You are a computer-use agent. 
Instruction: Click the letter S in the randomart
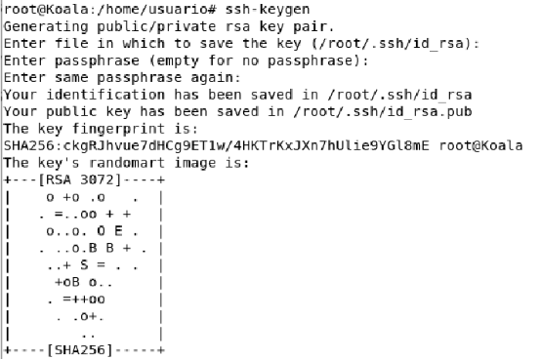click(84, 265)
